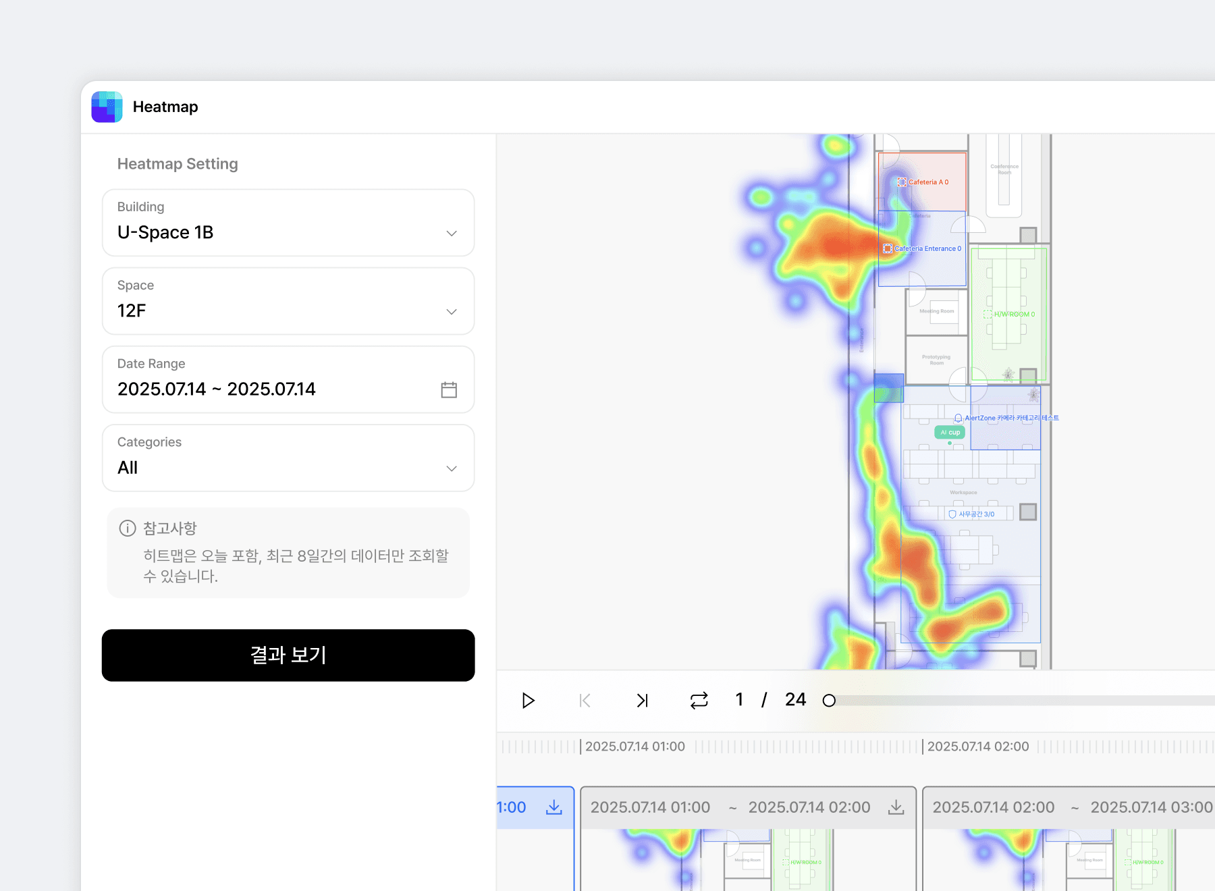Click the playback slider handle
The image size is (1215, 891).
click(829, 701)
